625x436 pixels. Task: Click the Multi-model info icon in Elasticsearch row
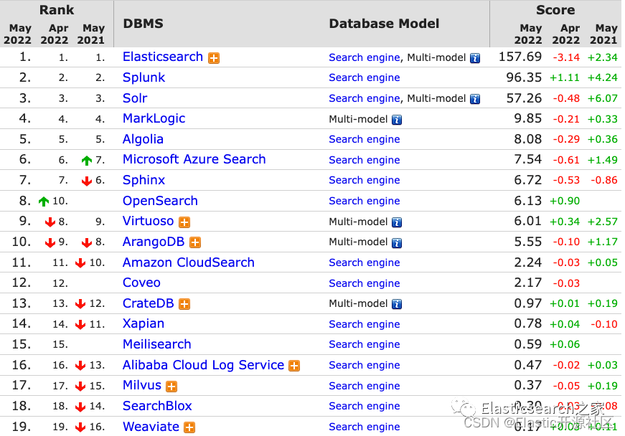(x=475, y=58)
